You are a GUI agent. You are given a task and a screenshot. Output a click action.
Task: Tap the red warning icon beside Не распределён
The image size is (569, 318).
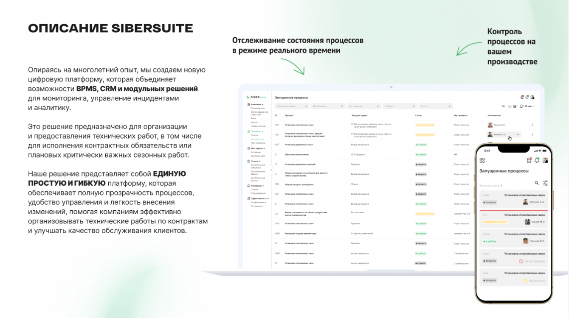(x=521, y=261)
